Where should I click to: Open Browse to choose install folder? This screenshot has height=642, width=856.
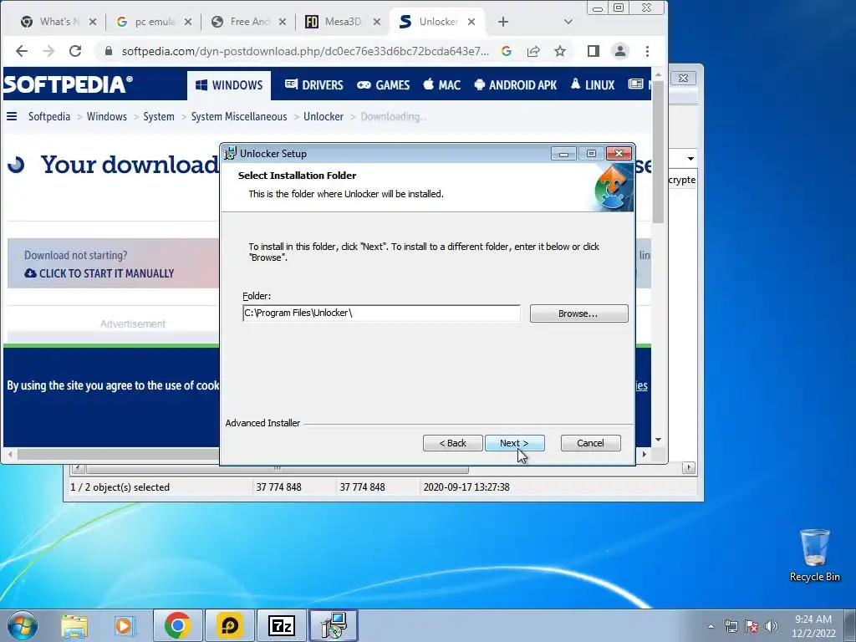(578, 313)
